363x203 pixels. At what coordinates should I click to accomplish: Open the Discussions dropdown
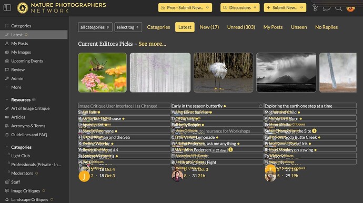[240, 8]
